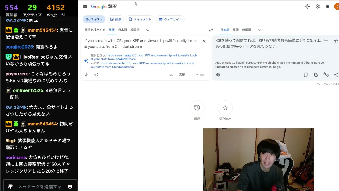This screenshot has width=339, height=191.
Task: Open the Google Translate main menu
Action: [85, 7]
